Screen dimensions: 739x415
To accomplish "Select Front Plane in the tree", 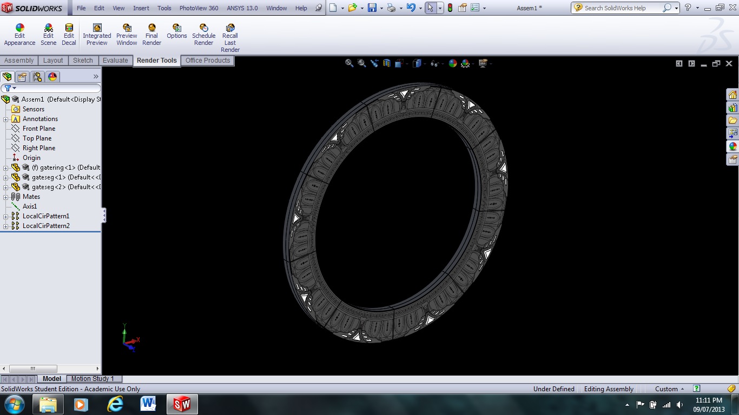I will (39, 129).
